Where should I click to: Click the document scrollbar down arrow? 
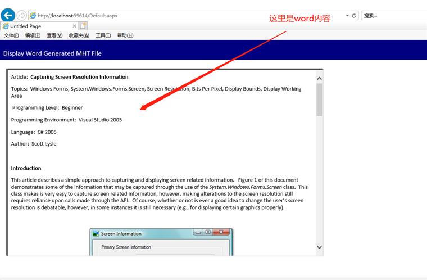(x=320, y=246)
